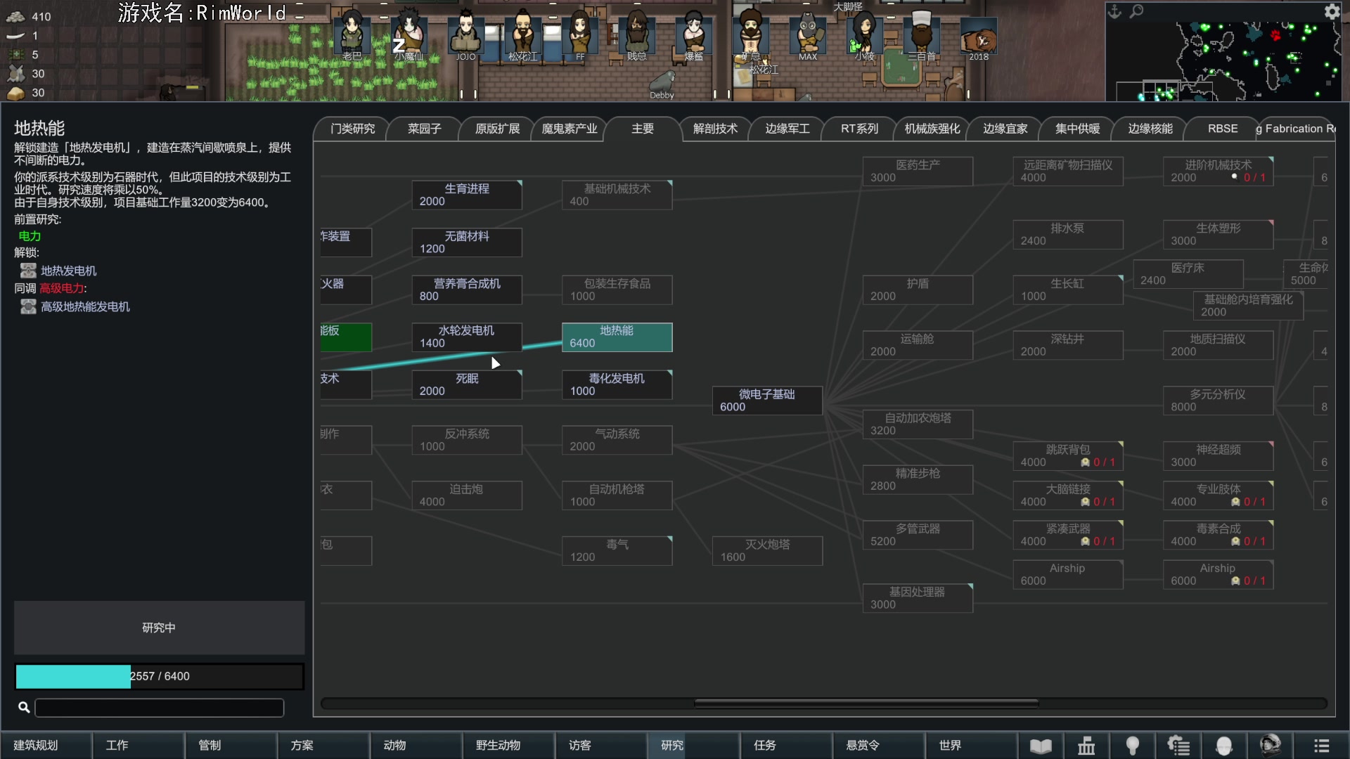Click the horizontal research tree scrollbar
The image size is (1350, 759).
point(866,703)
